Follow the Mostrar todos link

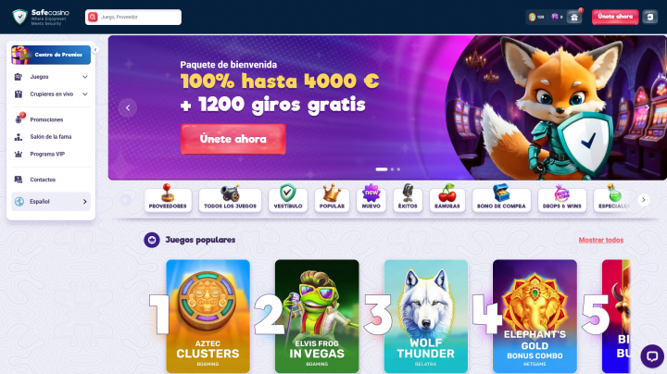click(600, 240)
